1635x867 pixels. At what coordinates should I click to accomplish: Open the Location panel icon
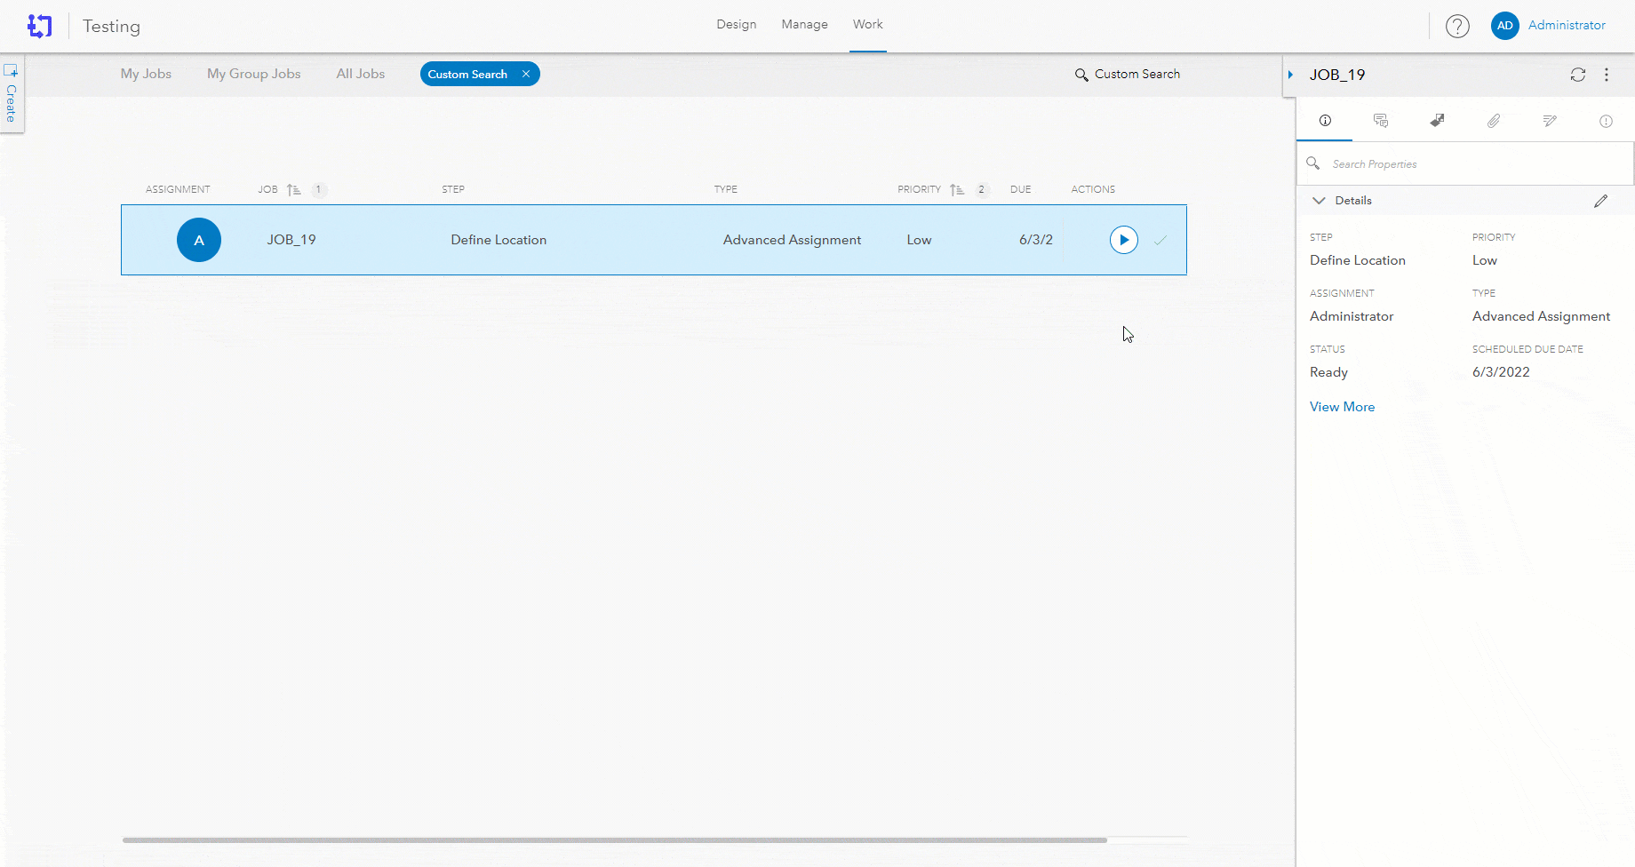[1437, 121]
